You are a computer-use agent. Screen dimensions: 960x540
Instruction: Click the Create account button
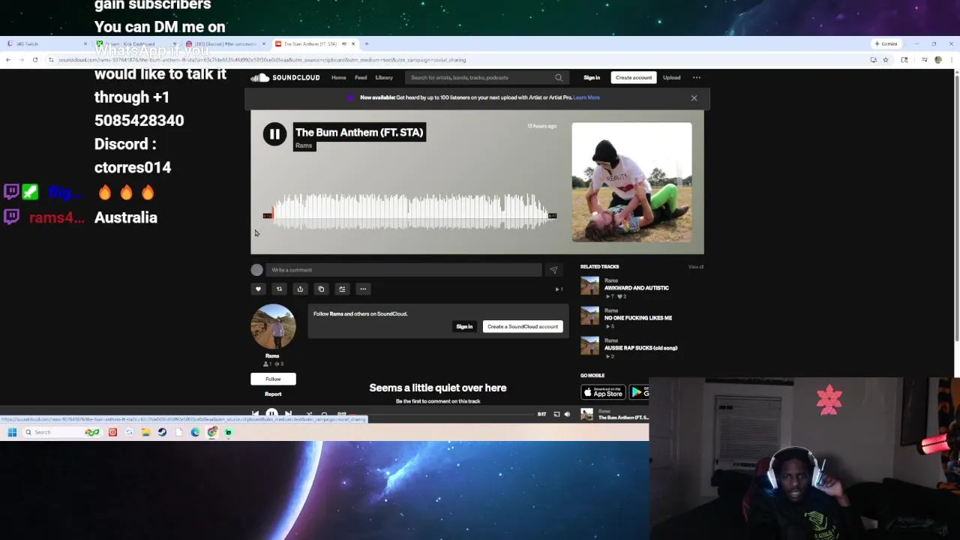click(634, 77)
